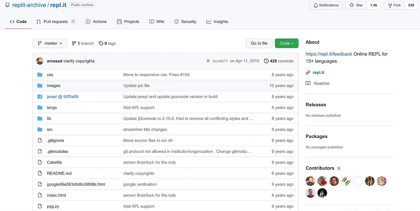Viewport: 420px width, 211px height.
Task: Open the 'streamline title changes' commit message
Action: tap(145, 129)
